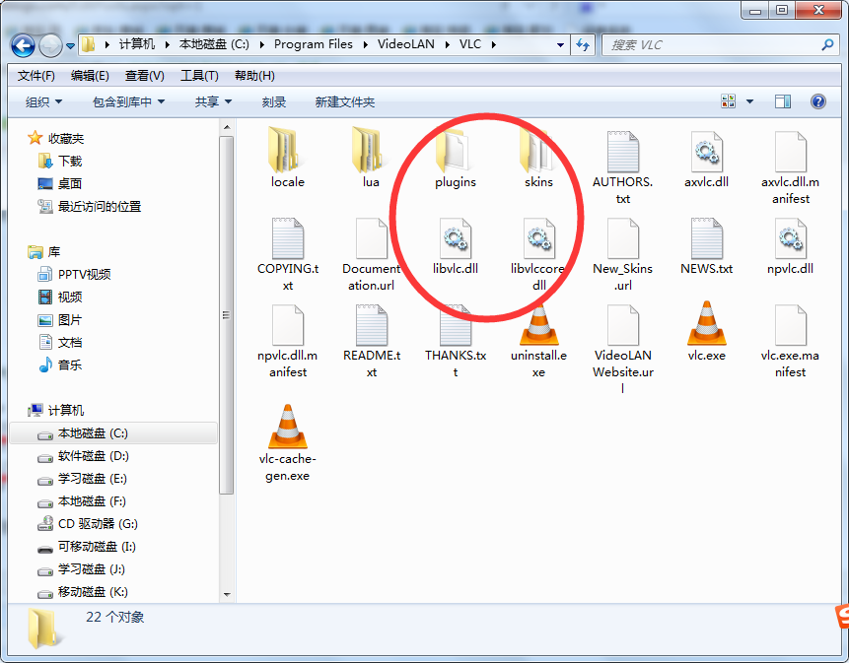Open the view options dropdown arrow
This screenshot has height=663, width=849.
click(750, 101)
